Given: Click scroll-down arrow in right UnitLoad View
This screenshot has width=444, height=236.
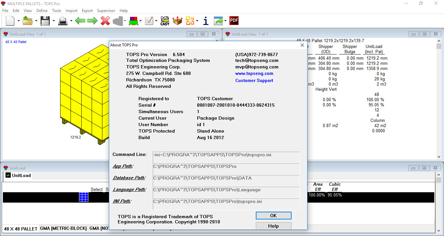Looking at the screenshot, I should tap(439, 156).
